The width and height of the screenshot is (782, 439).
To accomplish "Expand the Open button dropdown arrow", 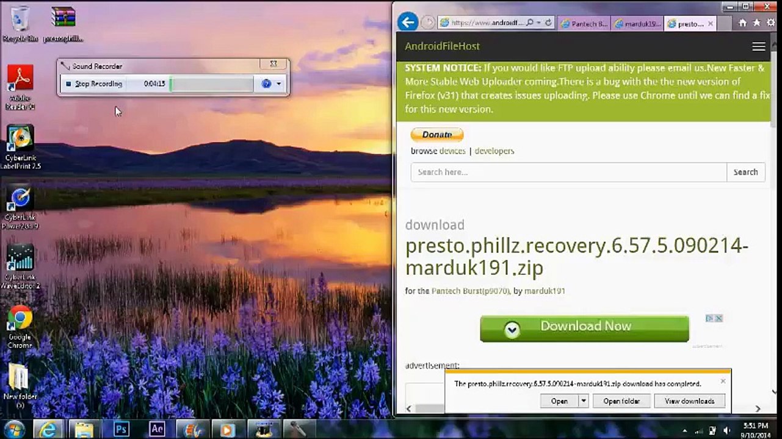I will click(x=584, y=401).
